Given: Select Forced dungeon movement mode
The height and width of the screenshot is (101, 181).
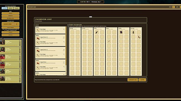Looking at the screenshot, I should click(x=17, y=8).
